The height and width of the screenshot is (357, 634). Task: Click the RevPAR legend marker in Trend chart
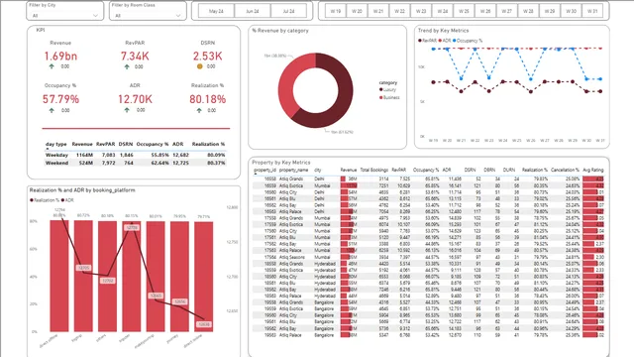(420, 41)
